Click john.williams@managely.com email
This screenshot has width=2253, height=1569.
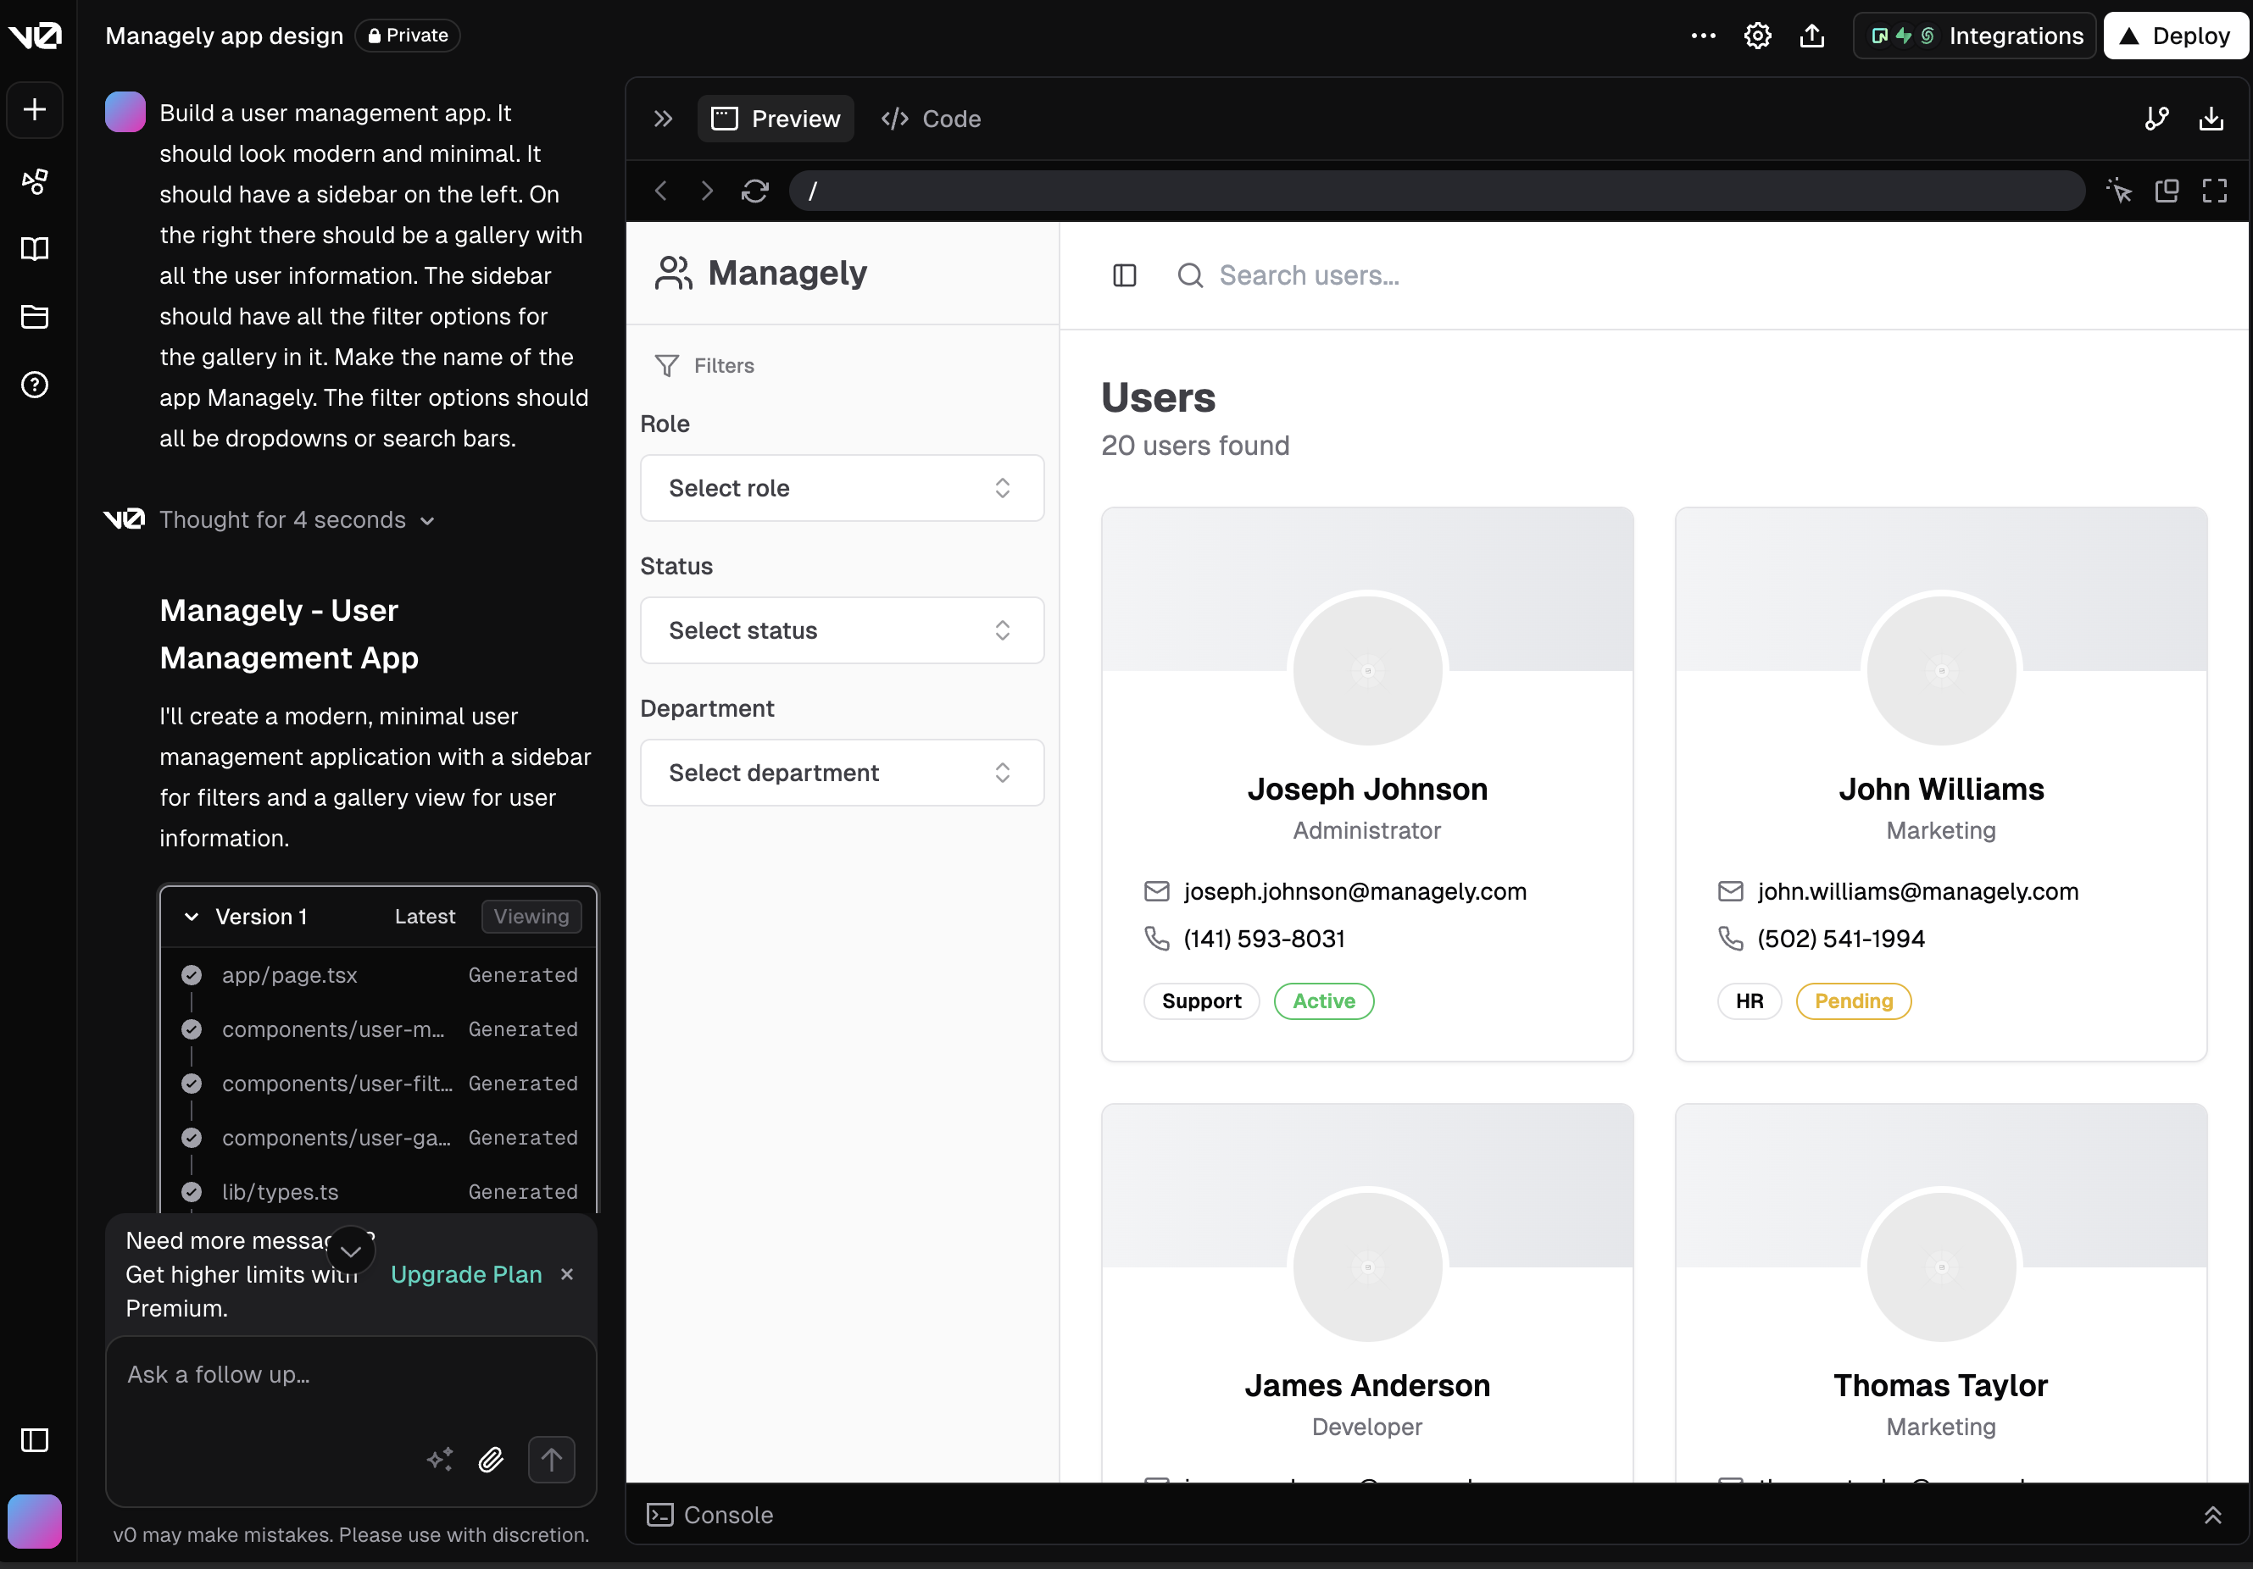(x=1917, y=891)
